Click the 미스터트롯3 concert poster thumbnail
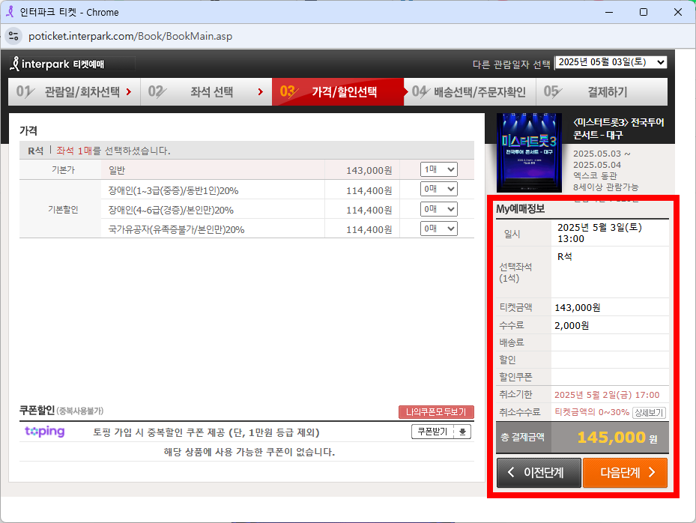 point(529,153)
